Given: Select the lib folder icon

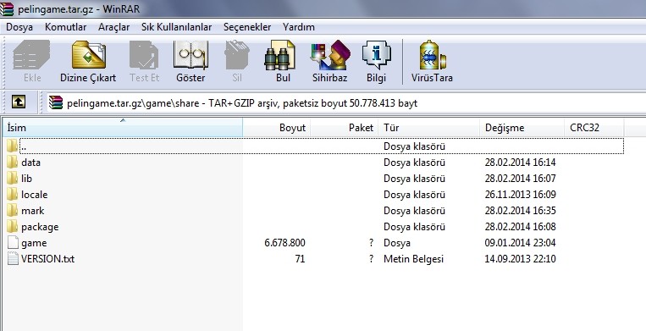Looking at the screenshot, I should click(13, 179).
